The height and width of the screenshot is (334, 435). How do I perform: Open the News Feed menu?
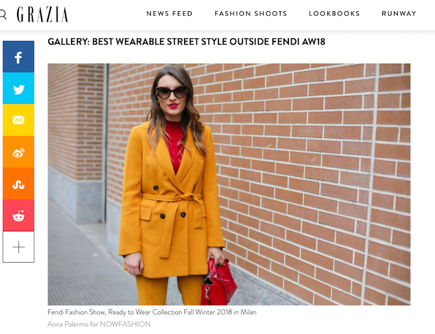(x=170, y=14)
